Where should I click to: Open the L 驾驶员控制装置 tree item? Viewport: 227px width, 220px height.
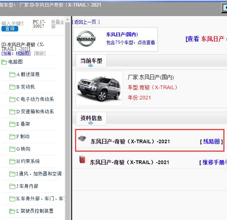[35, 211]
